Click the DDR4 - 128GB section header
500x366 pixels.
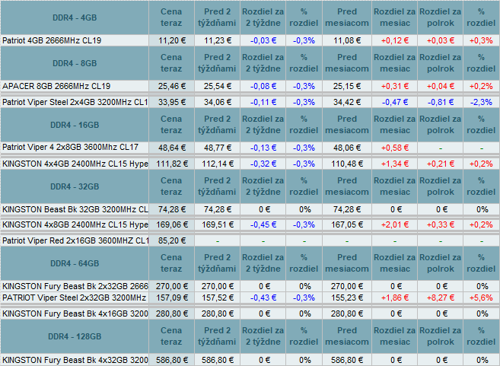point(75,336)
